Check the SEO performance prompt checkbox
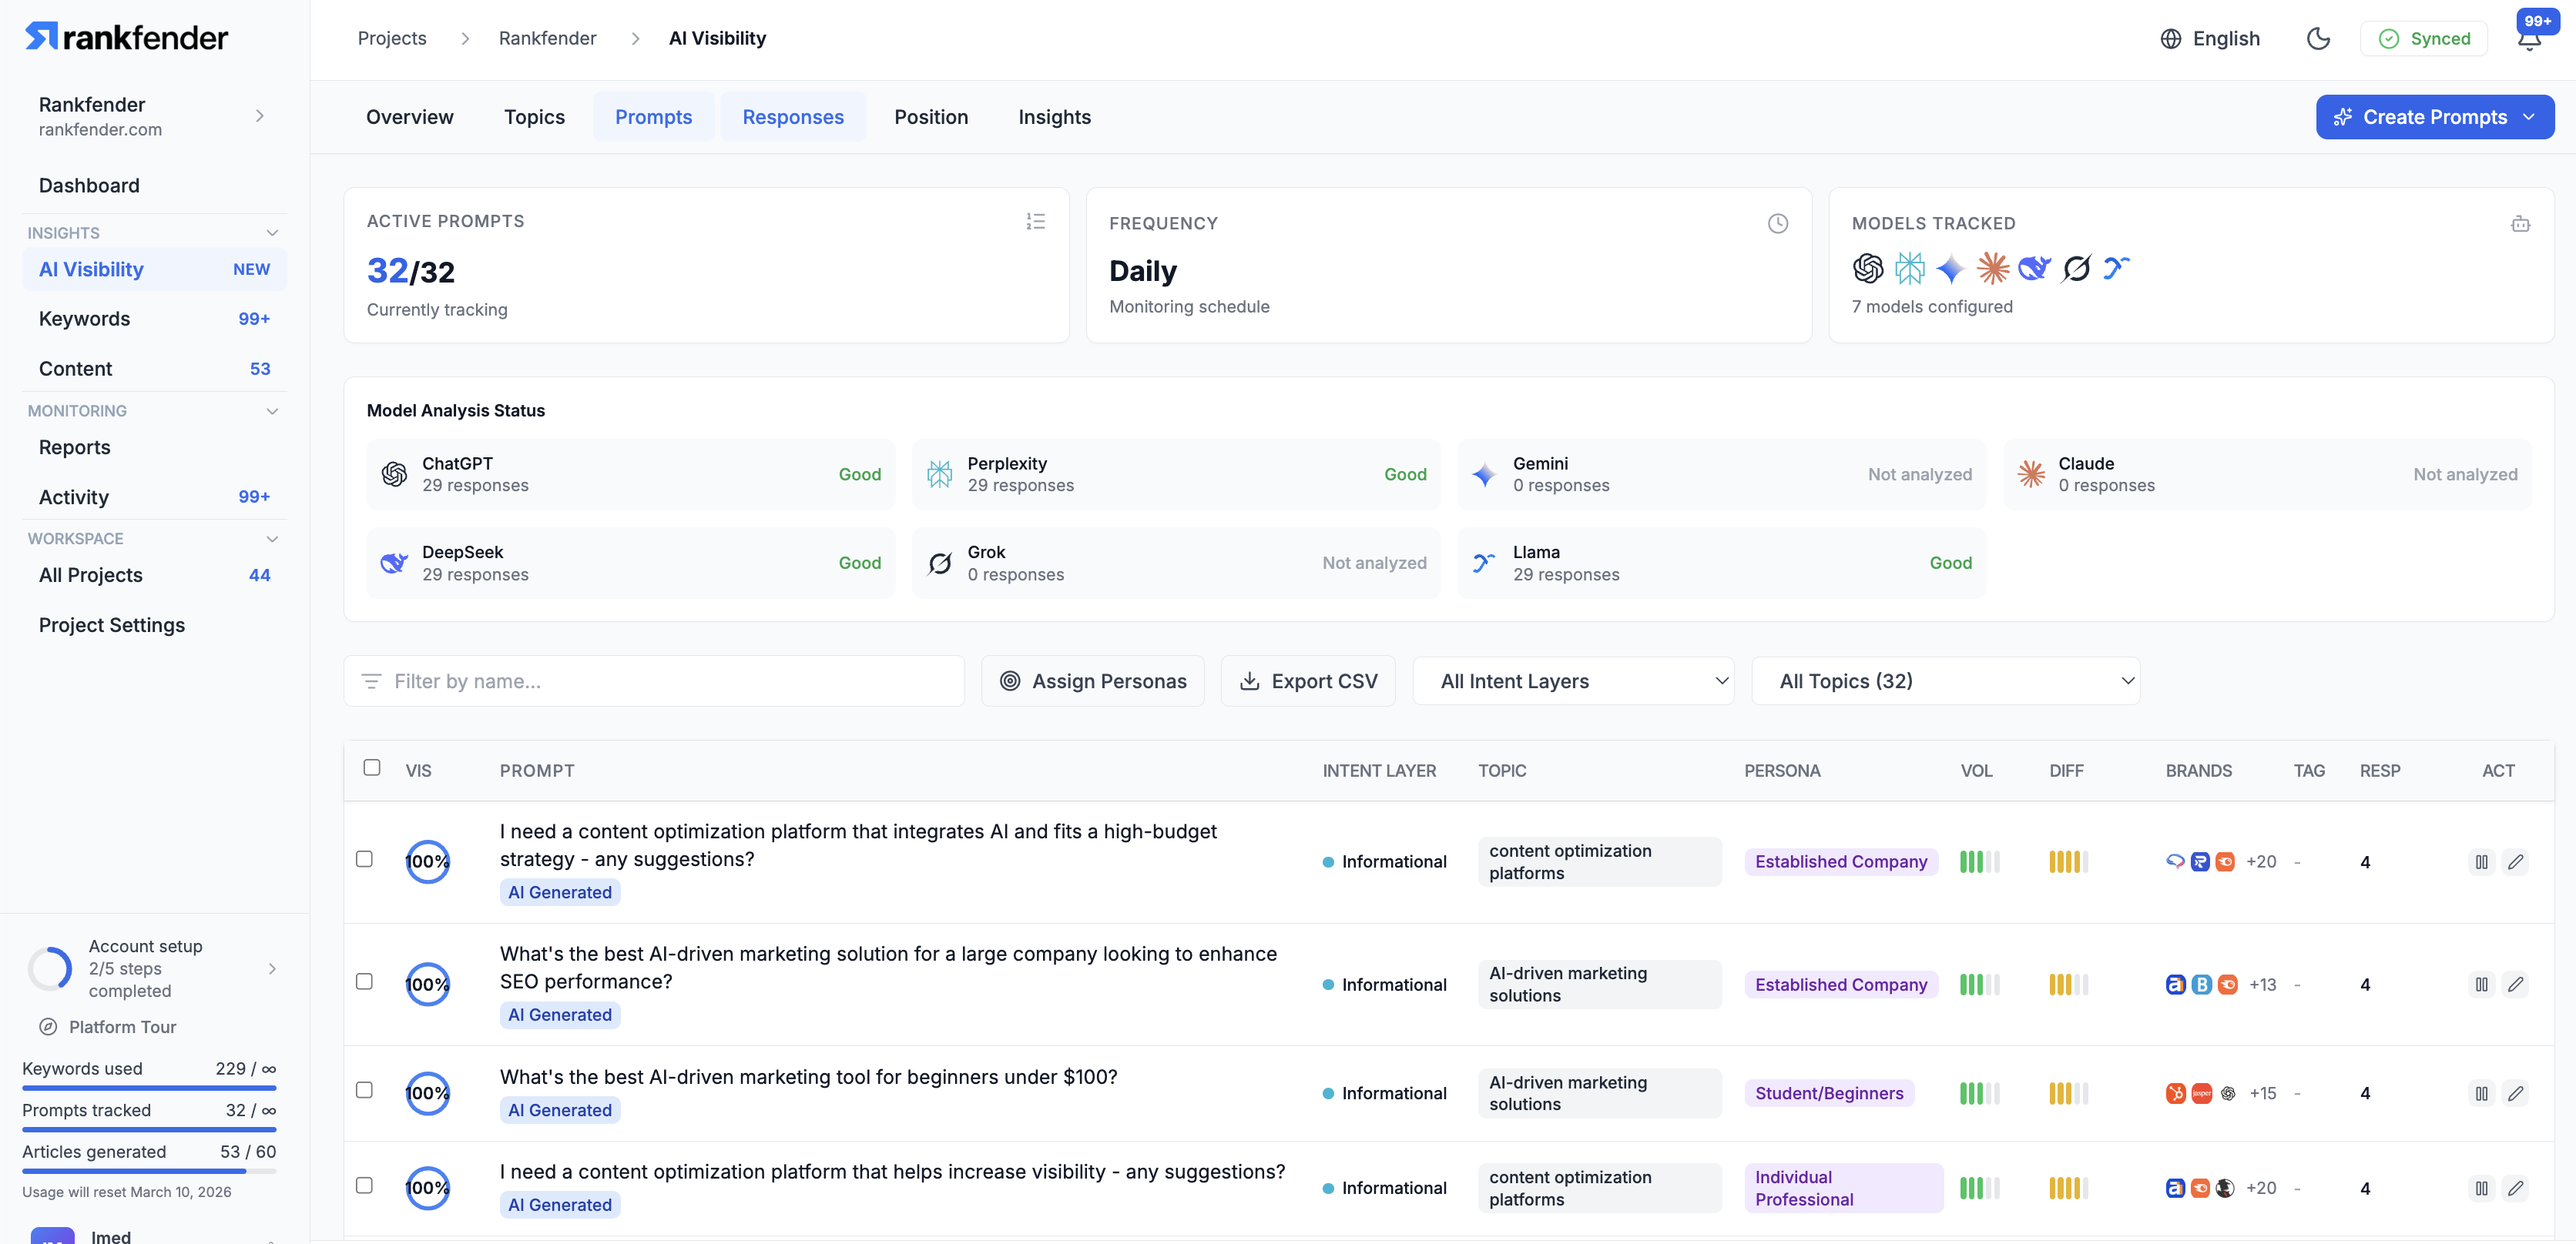The height and width of the screenshot is (1244, 2576). coord(364,981)
